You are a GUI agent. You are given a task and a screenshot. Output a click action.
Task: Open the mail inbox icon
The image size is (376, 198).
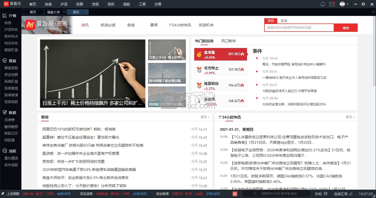tap(332, 4)
